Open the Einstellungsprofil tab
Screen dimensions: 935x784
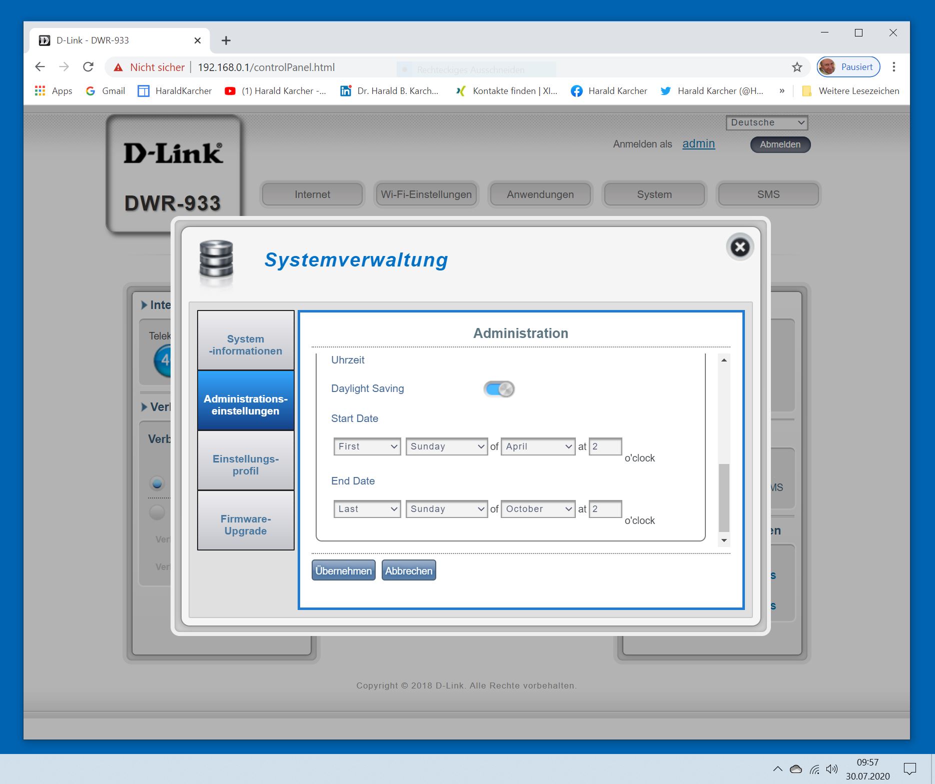coord(246,460)
